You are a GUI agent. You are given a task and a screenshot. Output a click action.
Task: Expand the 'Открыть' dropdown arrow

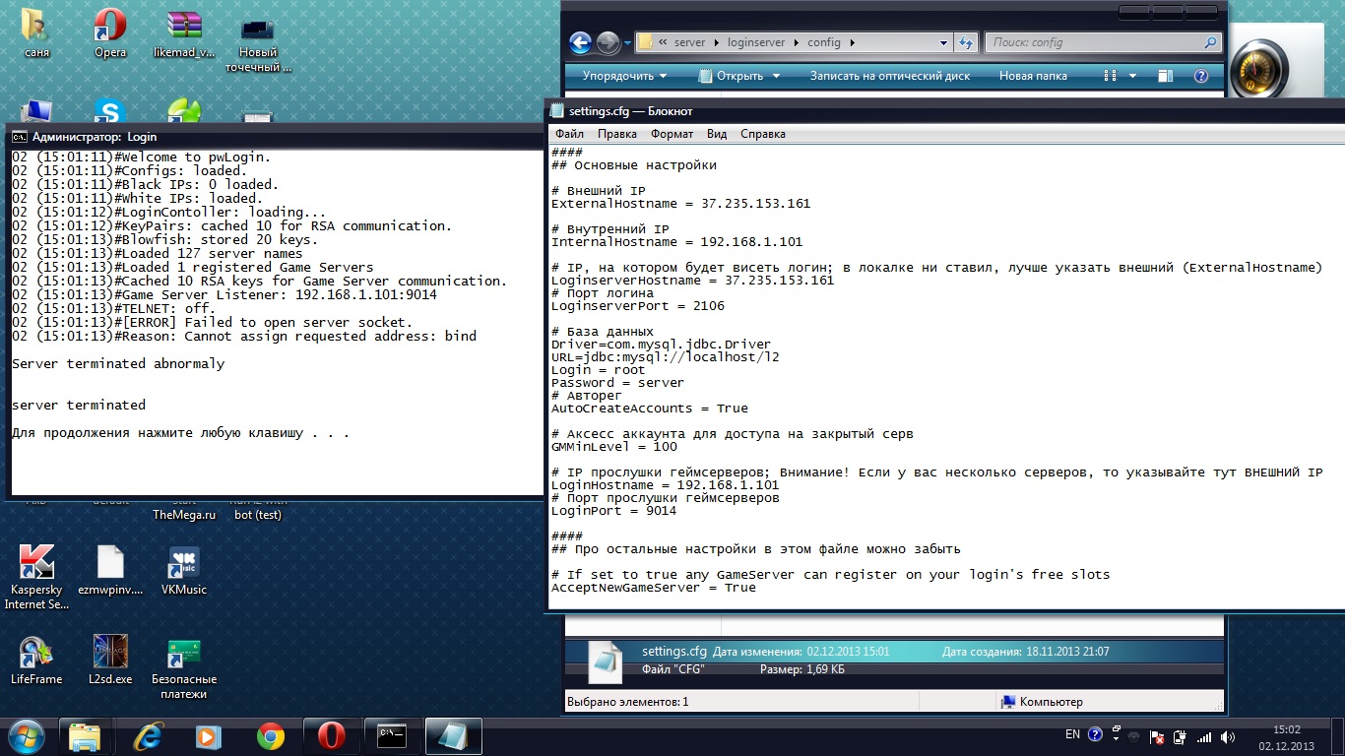776,76
